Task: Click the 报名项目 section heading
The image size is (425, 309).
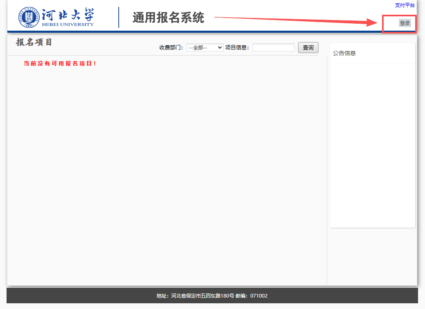Action: click(x=34, y=43)
